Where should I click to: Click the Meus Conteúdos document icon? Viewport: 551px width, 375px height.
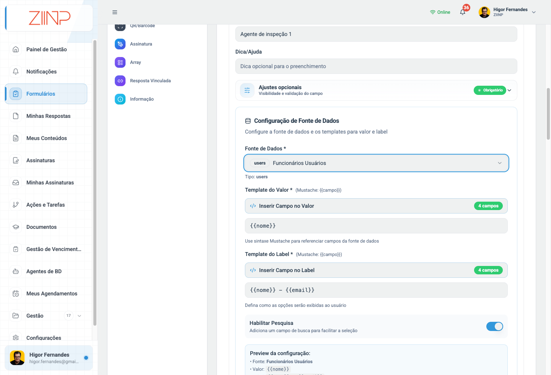click(16, 138)
